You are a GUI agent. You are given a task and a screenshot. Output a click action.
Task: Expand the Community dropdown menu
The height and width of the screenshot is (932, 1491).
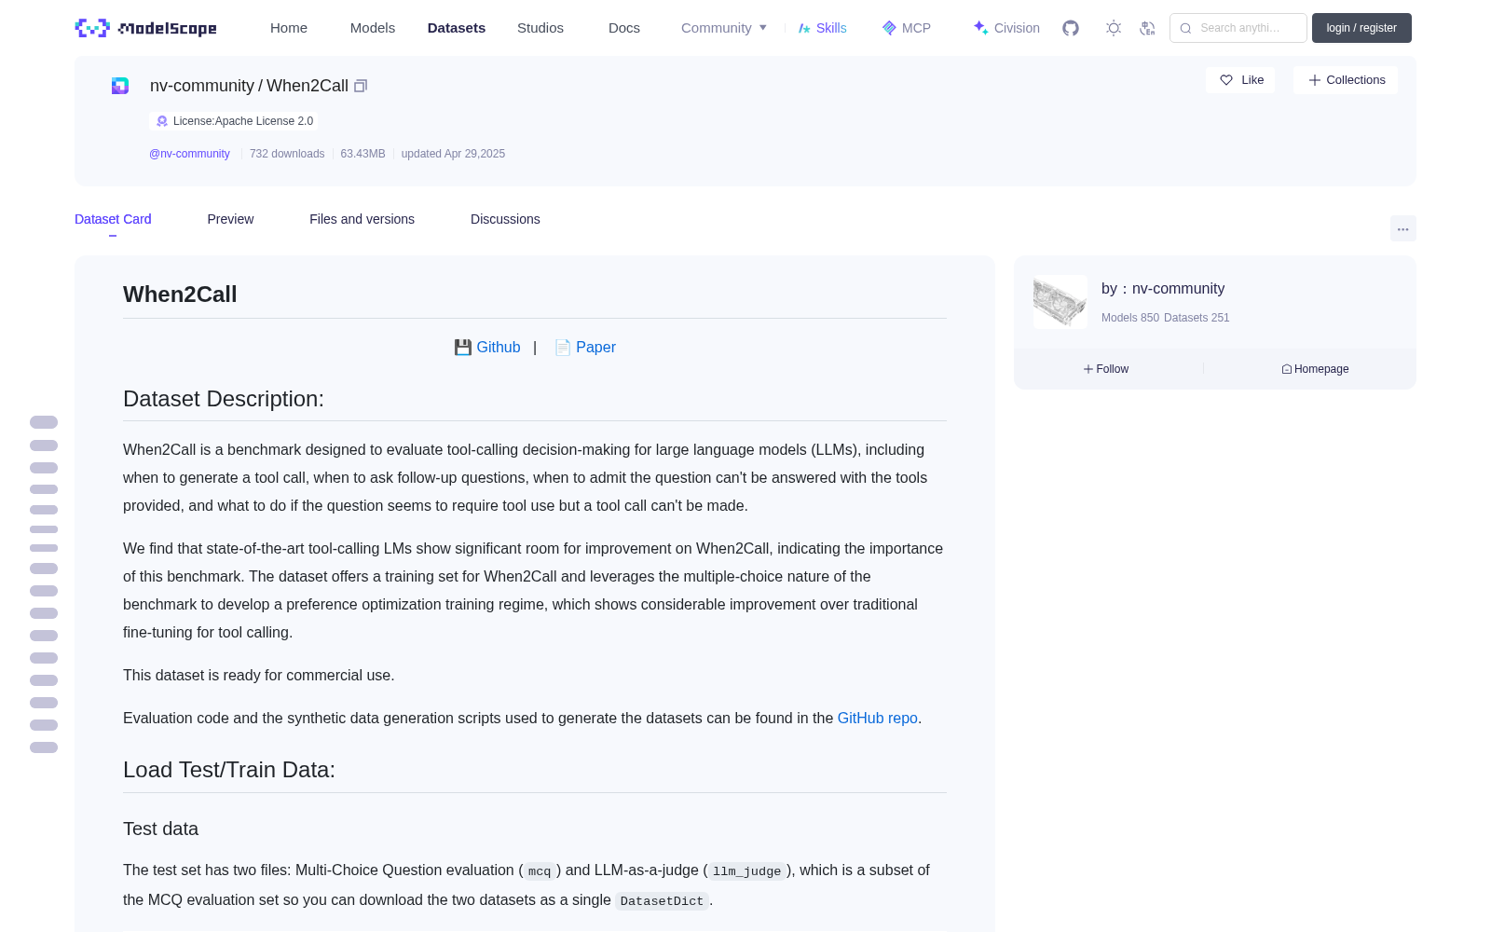coord(724,28)
